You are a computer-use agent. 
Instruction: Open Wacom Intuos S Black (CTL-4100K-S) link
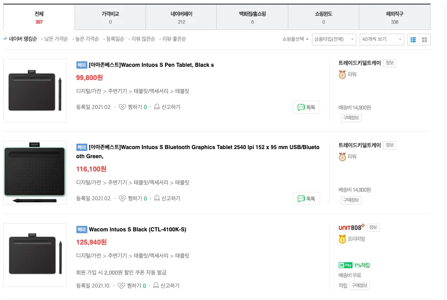137,230
